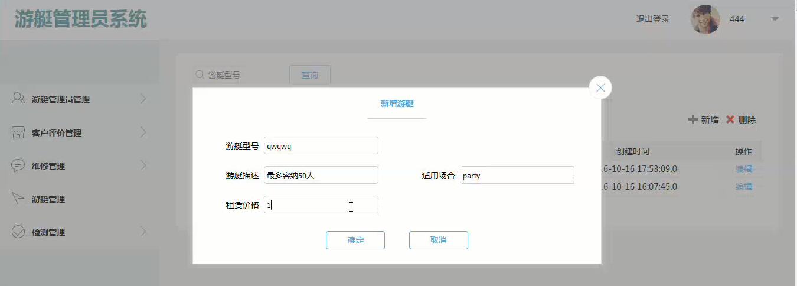This screenshot has width=797, height=286.
Task: Click the plus icon beside 新增
Action: pyautogui.click(x=693, y=119)
